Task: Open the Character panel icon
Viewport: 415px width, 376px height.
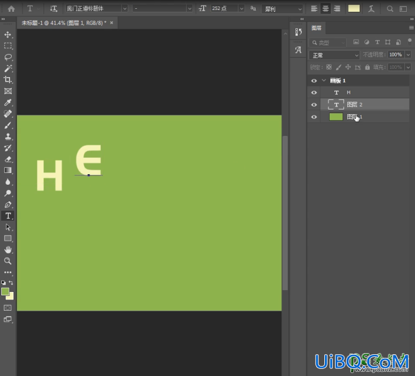Action: 298,50
